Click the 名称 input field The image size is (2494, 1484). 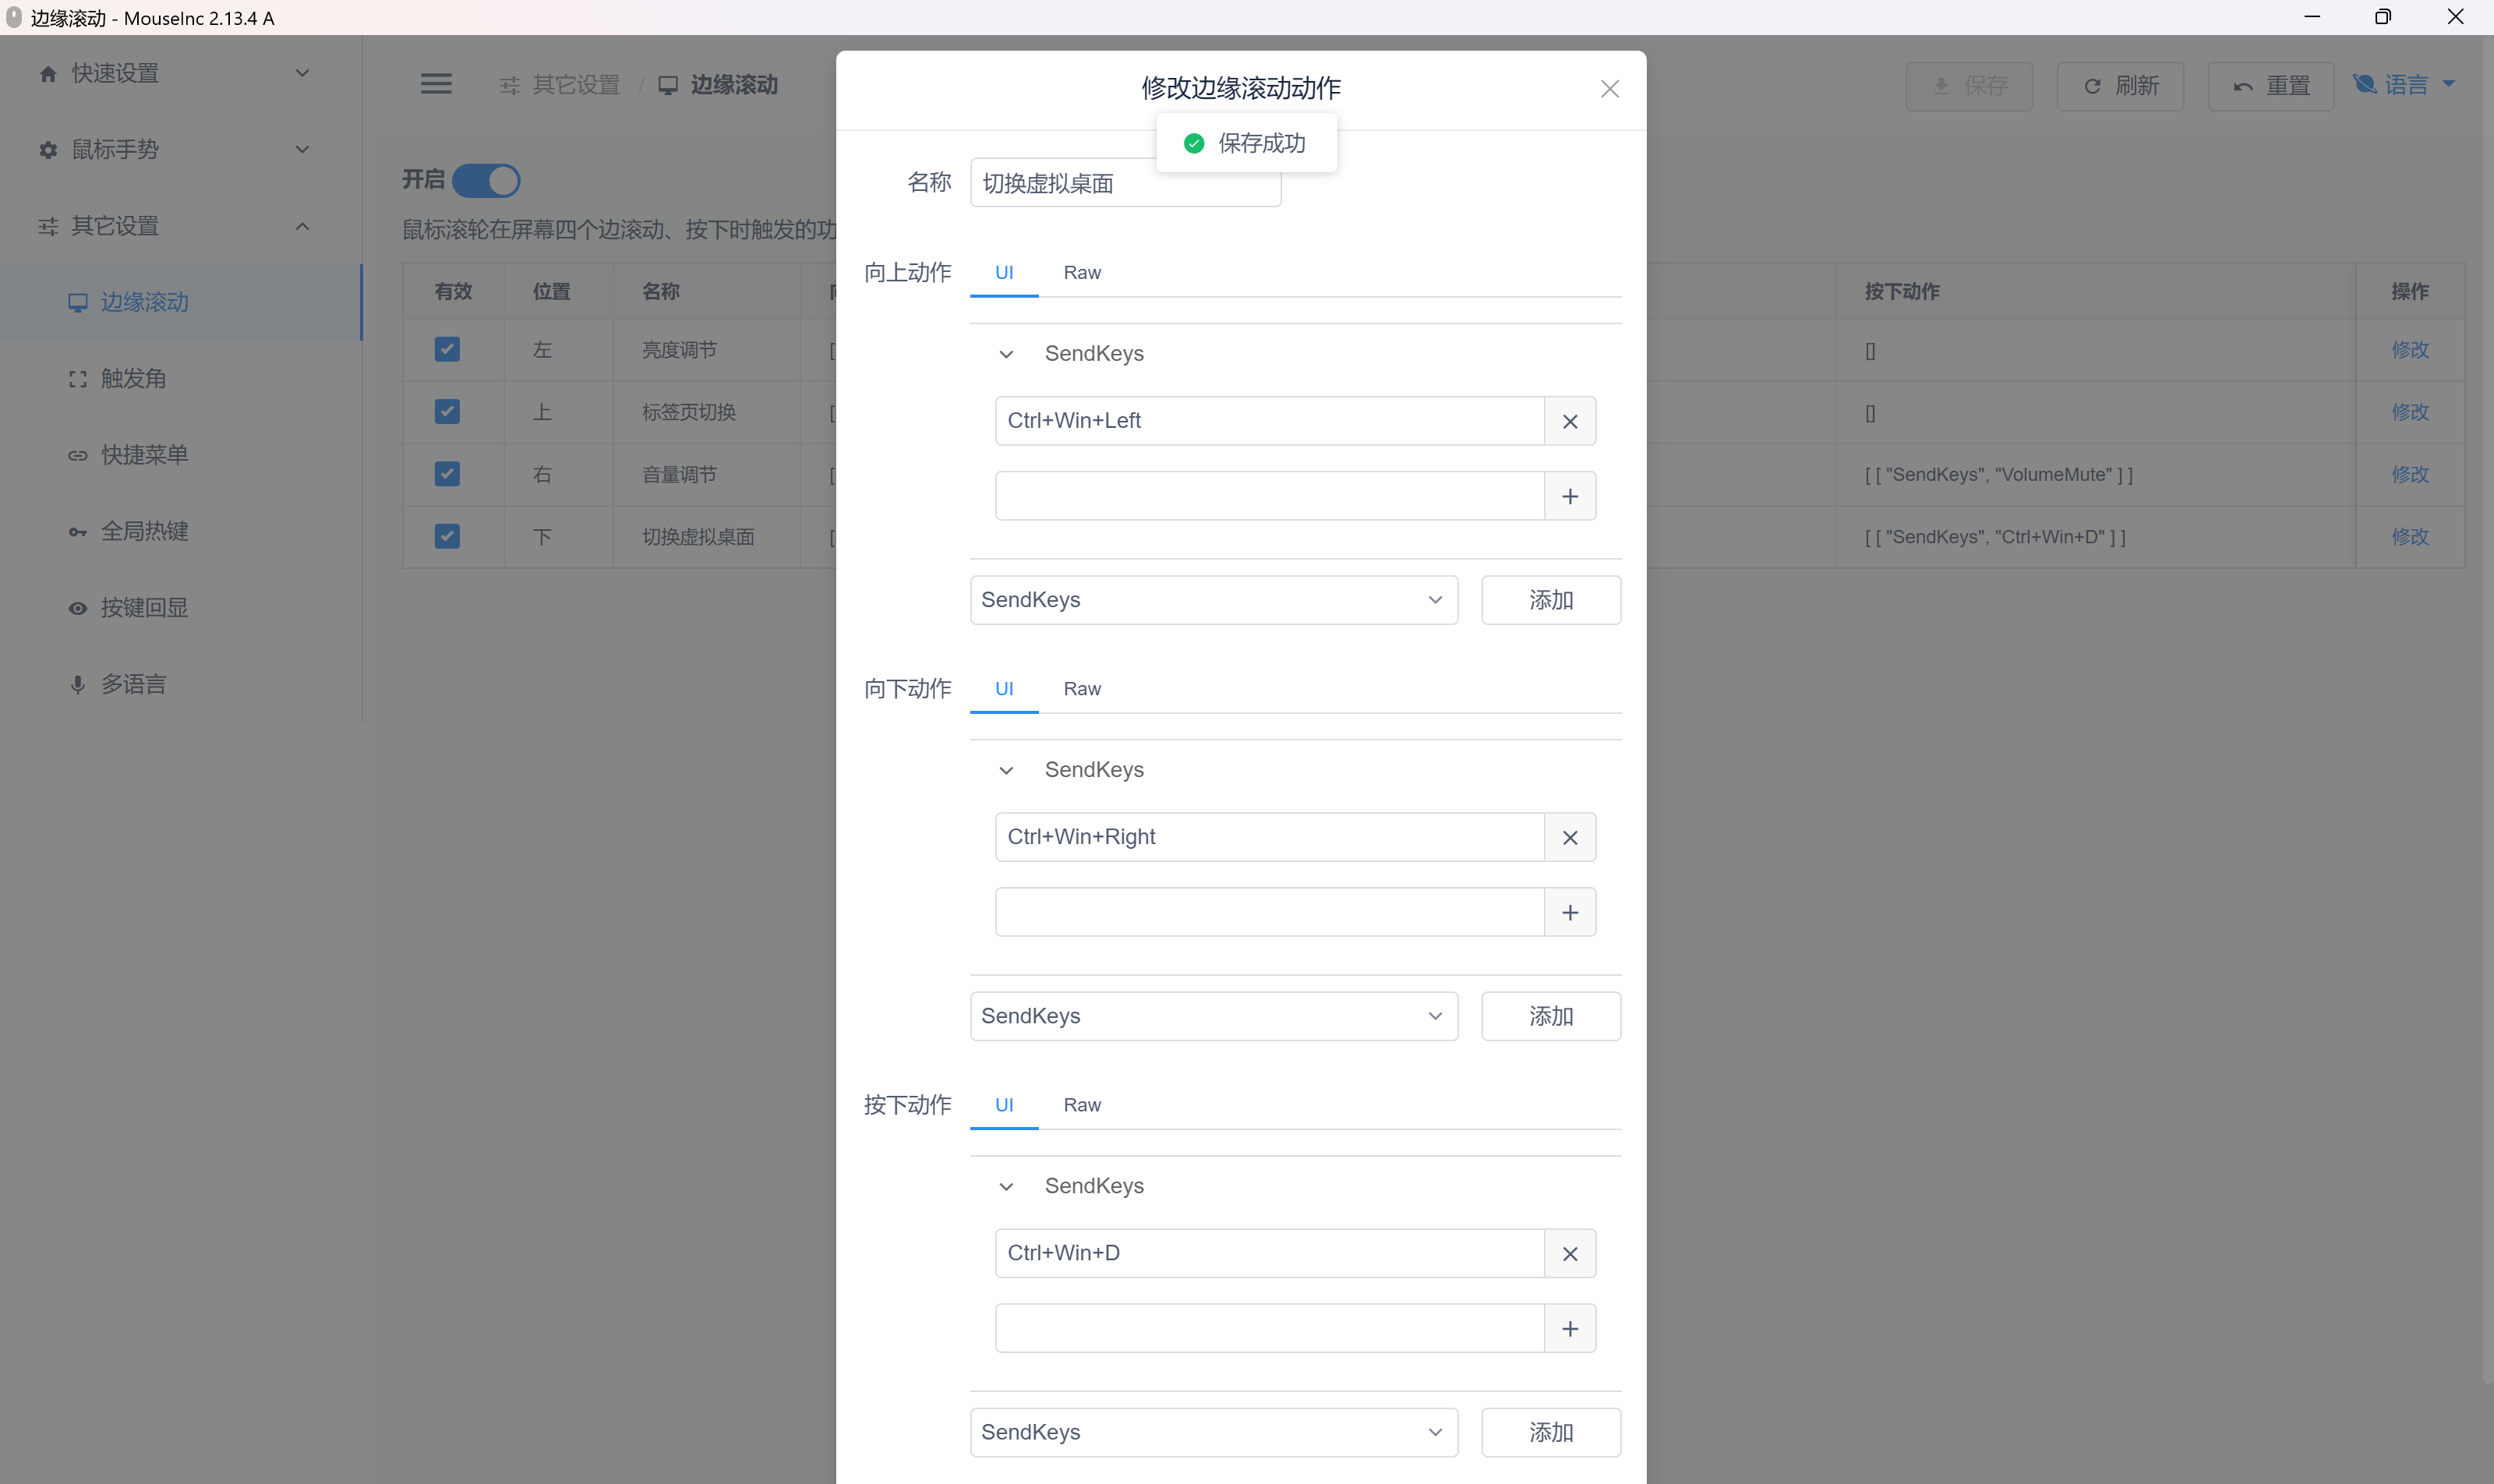(1060, 184)
